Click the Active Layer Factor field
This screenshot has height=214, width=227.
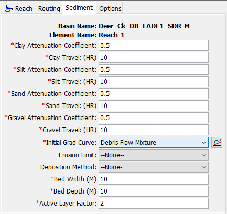click(154, 204)
